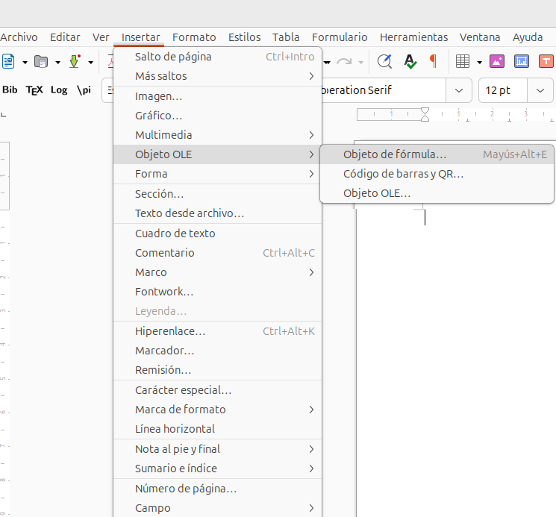Choose Sección… from the menu
Screen dimensions: 556x517
point(217,194)
